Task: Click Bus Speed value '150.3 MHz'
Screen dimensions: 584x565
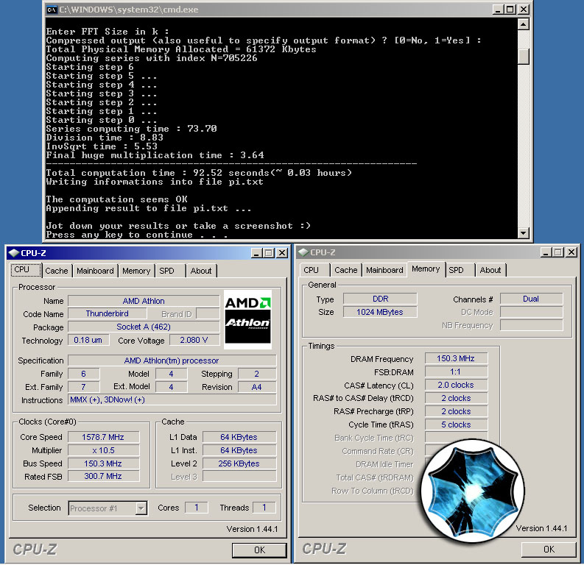Action: (x=103, y=463)
